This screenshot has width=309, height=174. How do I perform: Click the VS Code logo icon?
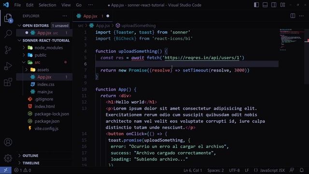[x=6, y=5]
